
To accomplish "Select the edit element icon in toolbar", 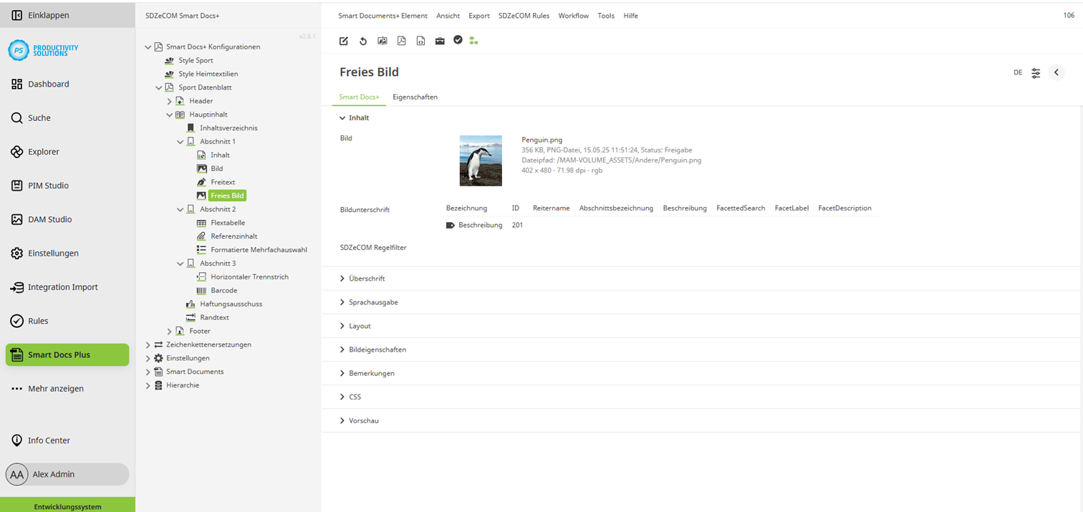I will click(x=344, y=41).
